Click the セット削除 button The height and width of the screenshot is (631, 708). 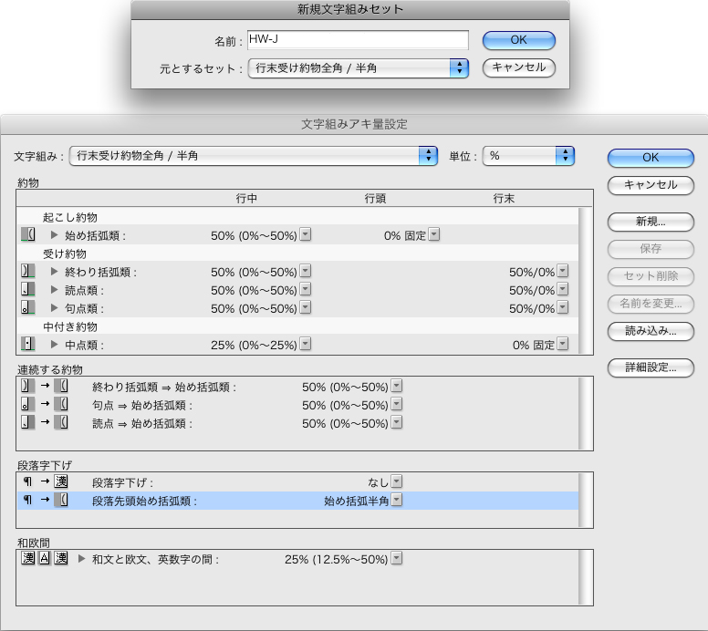(x=651, y=276)
